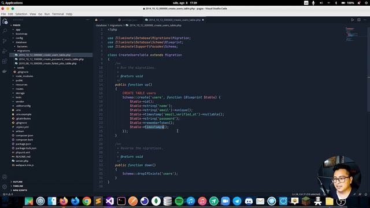The width and height of the screenshot is (370, 208).
Task: Open Discord from the dock
Action: point(249,201)
